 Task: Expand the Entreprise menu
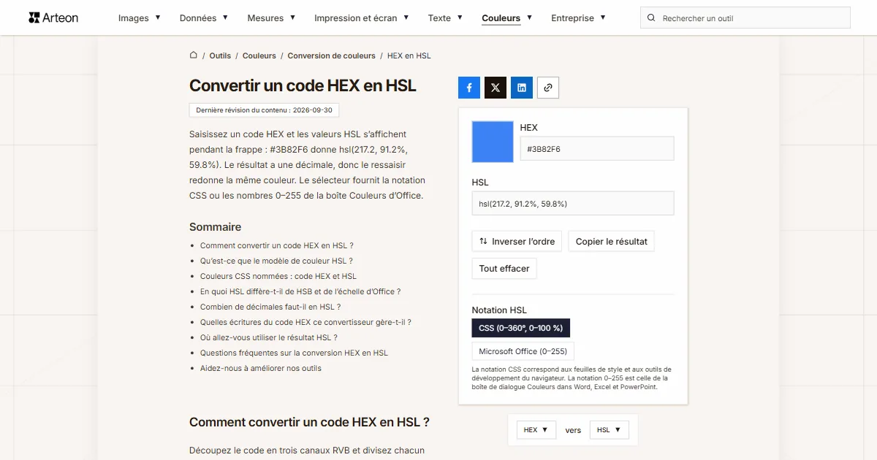[x=579, y=18]
